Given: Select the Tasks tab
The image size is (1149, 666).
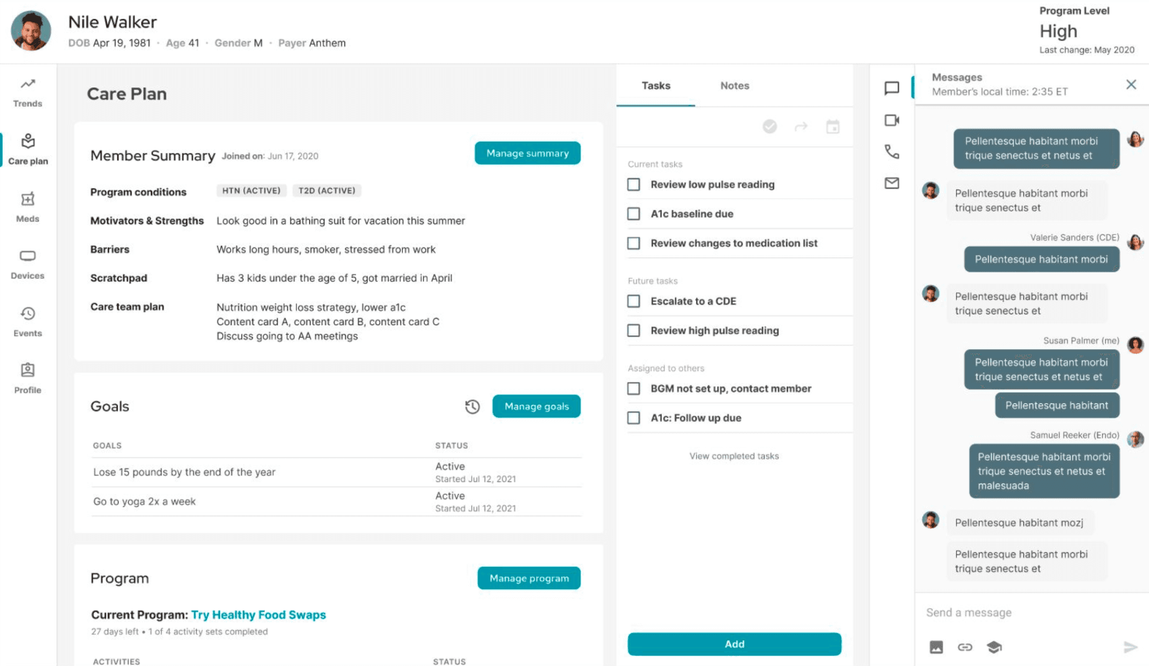Looking at the screenshot, I should pos(655,86).
